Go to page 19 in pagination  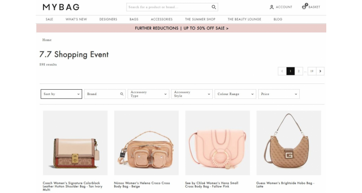tap(312, 71)
